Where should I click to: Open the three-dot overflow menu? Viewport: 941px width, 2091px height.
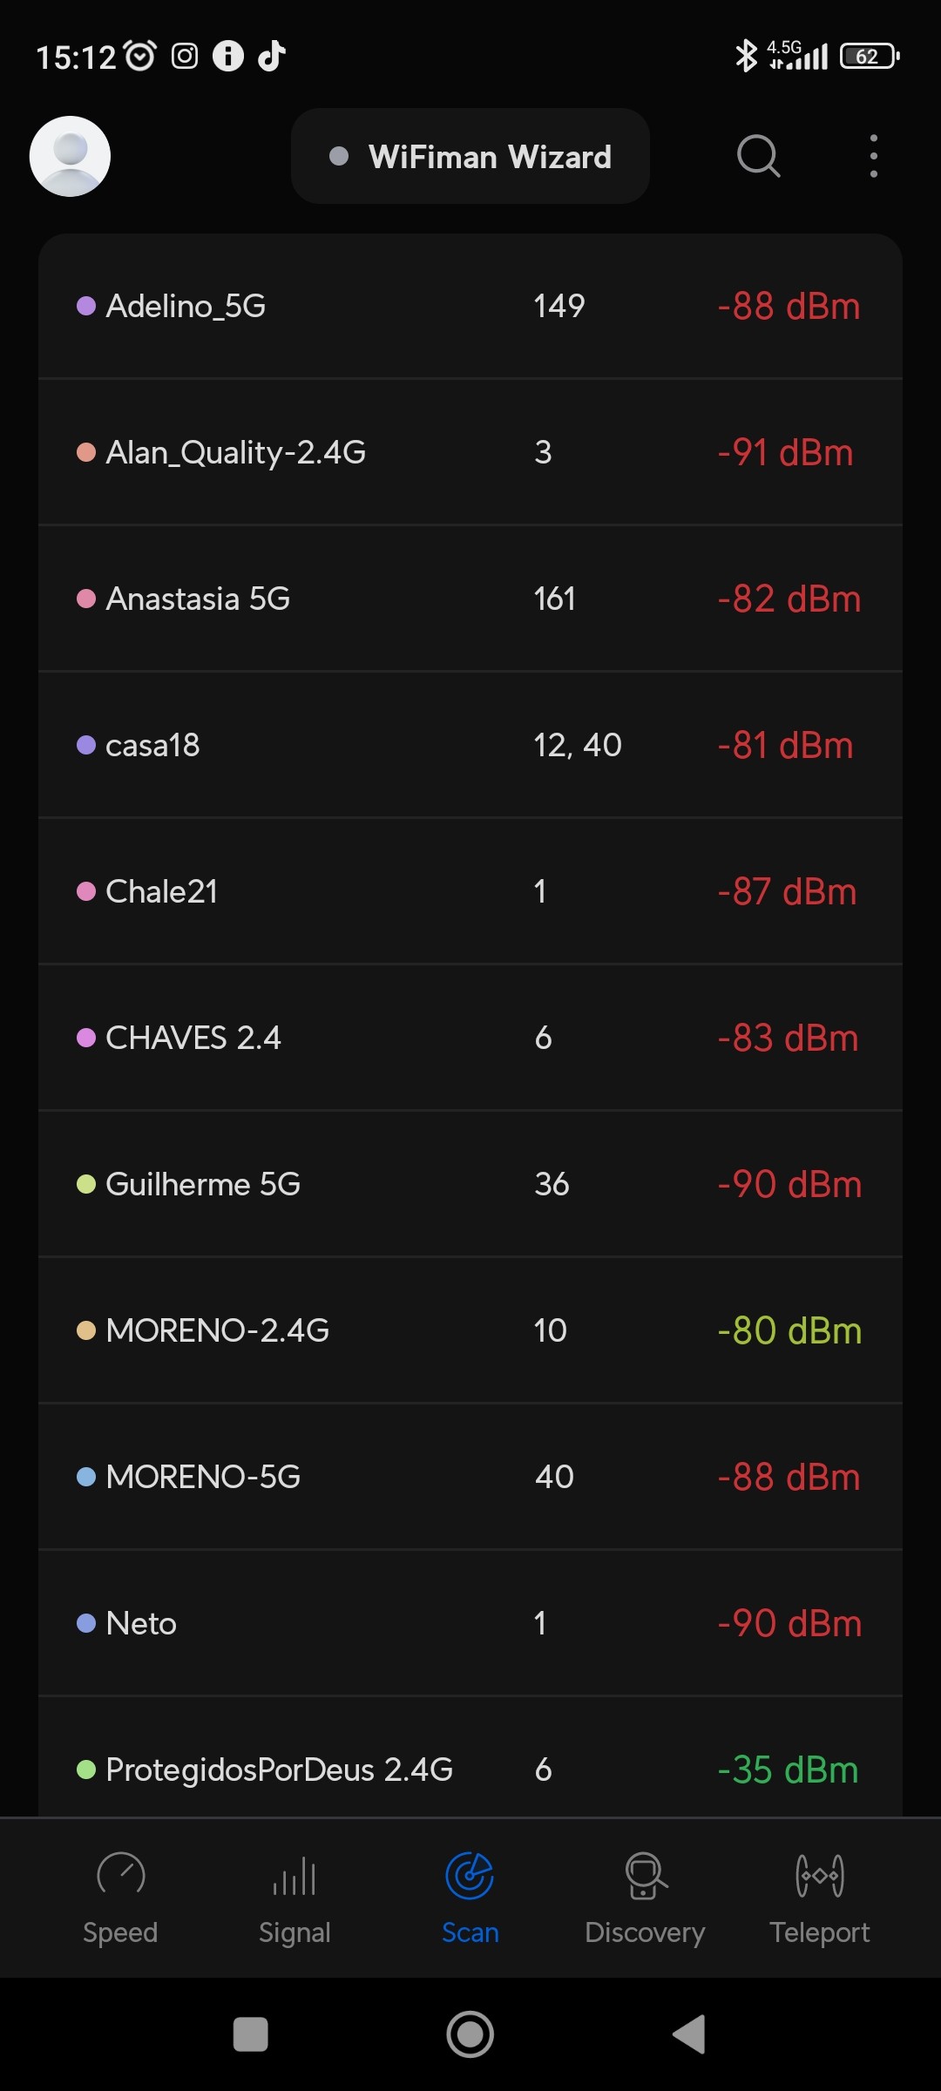[x=873, y=157]
